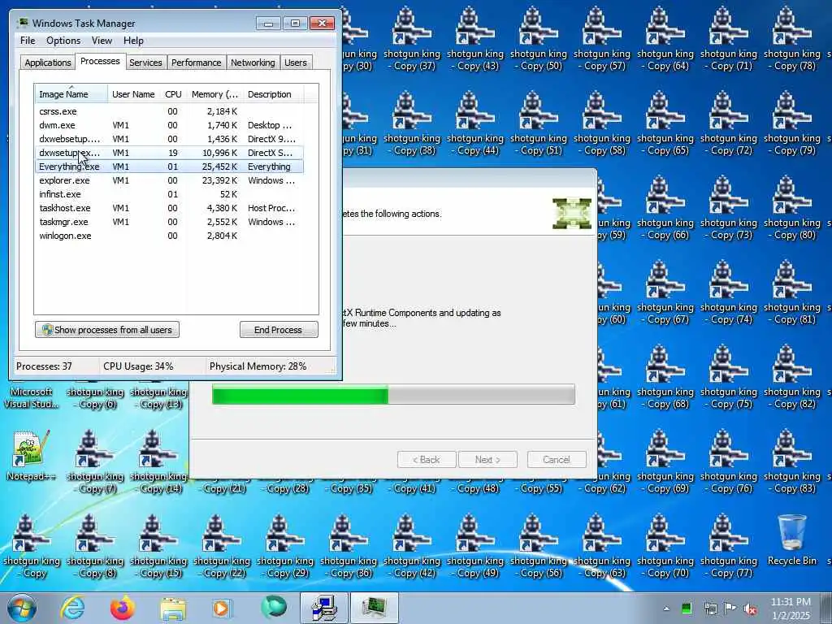The width and height of the screenshot is (832, 624).
Task: Open the Options menu in Task Manager
Action: click(x=63, y=41)
